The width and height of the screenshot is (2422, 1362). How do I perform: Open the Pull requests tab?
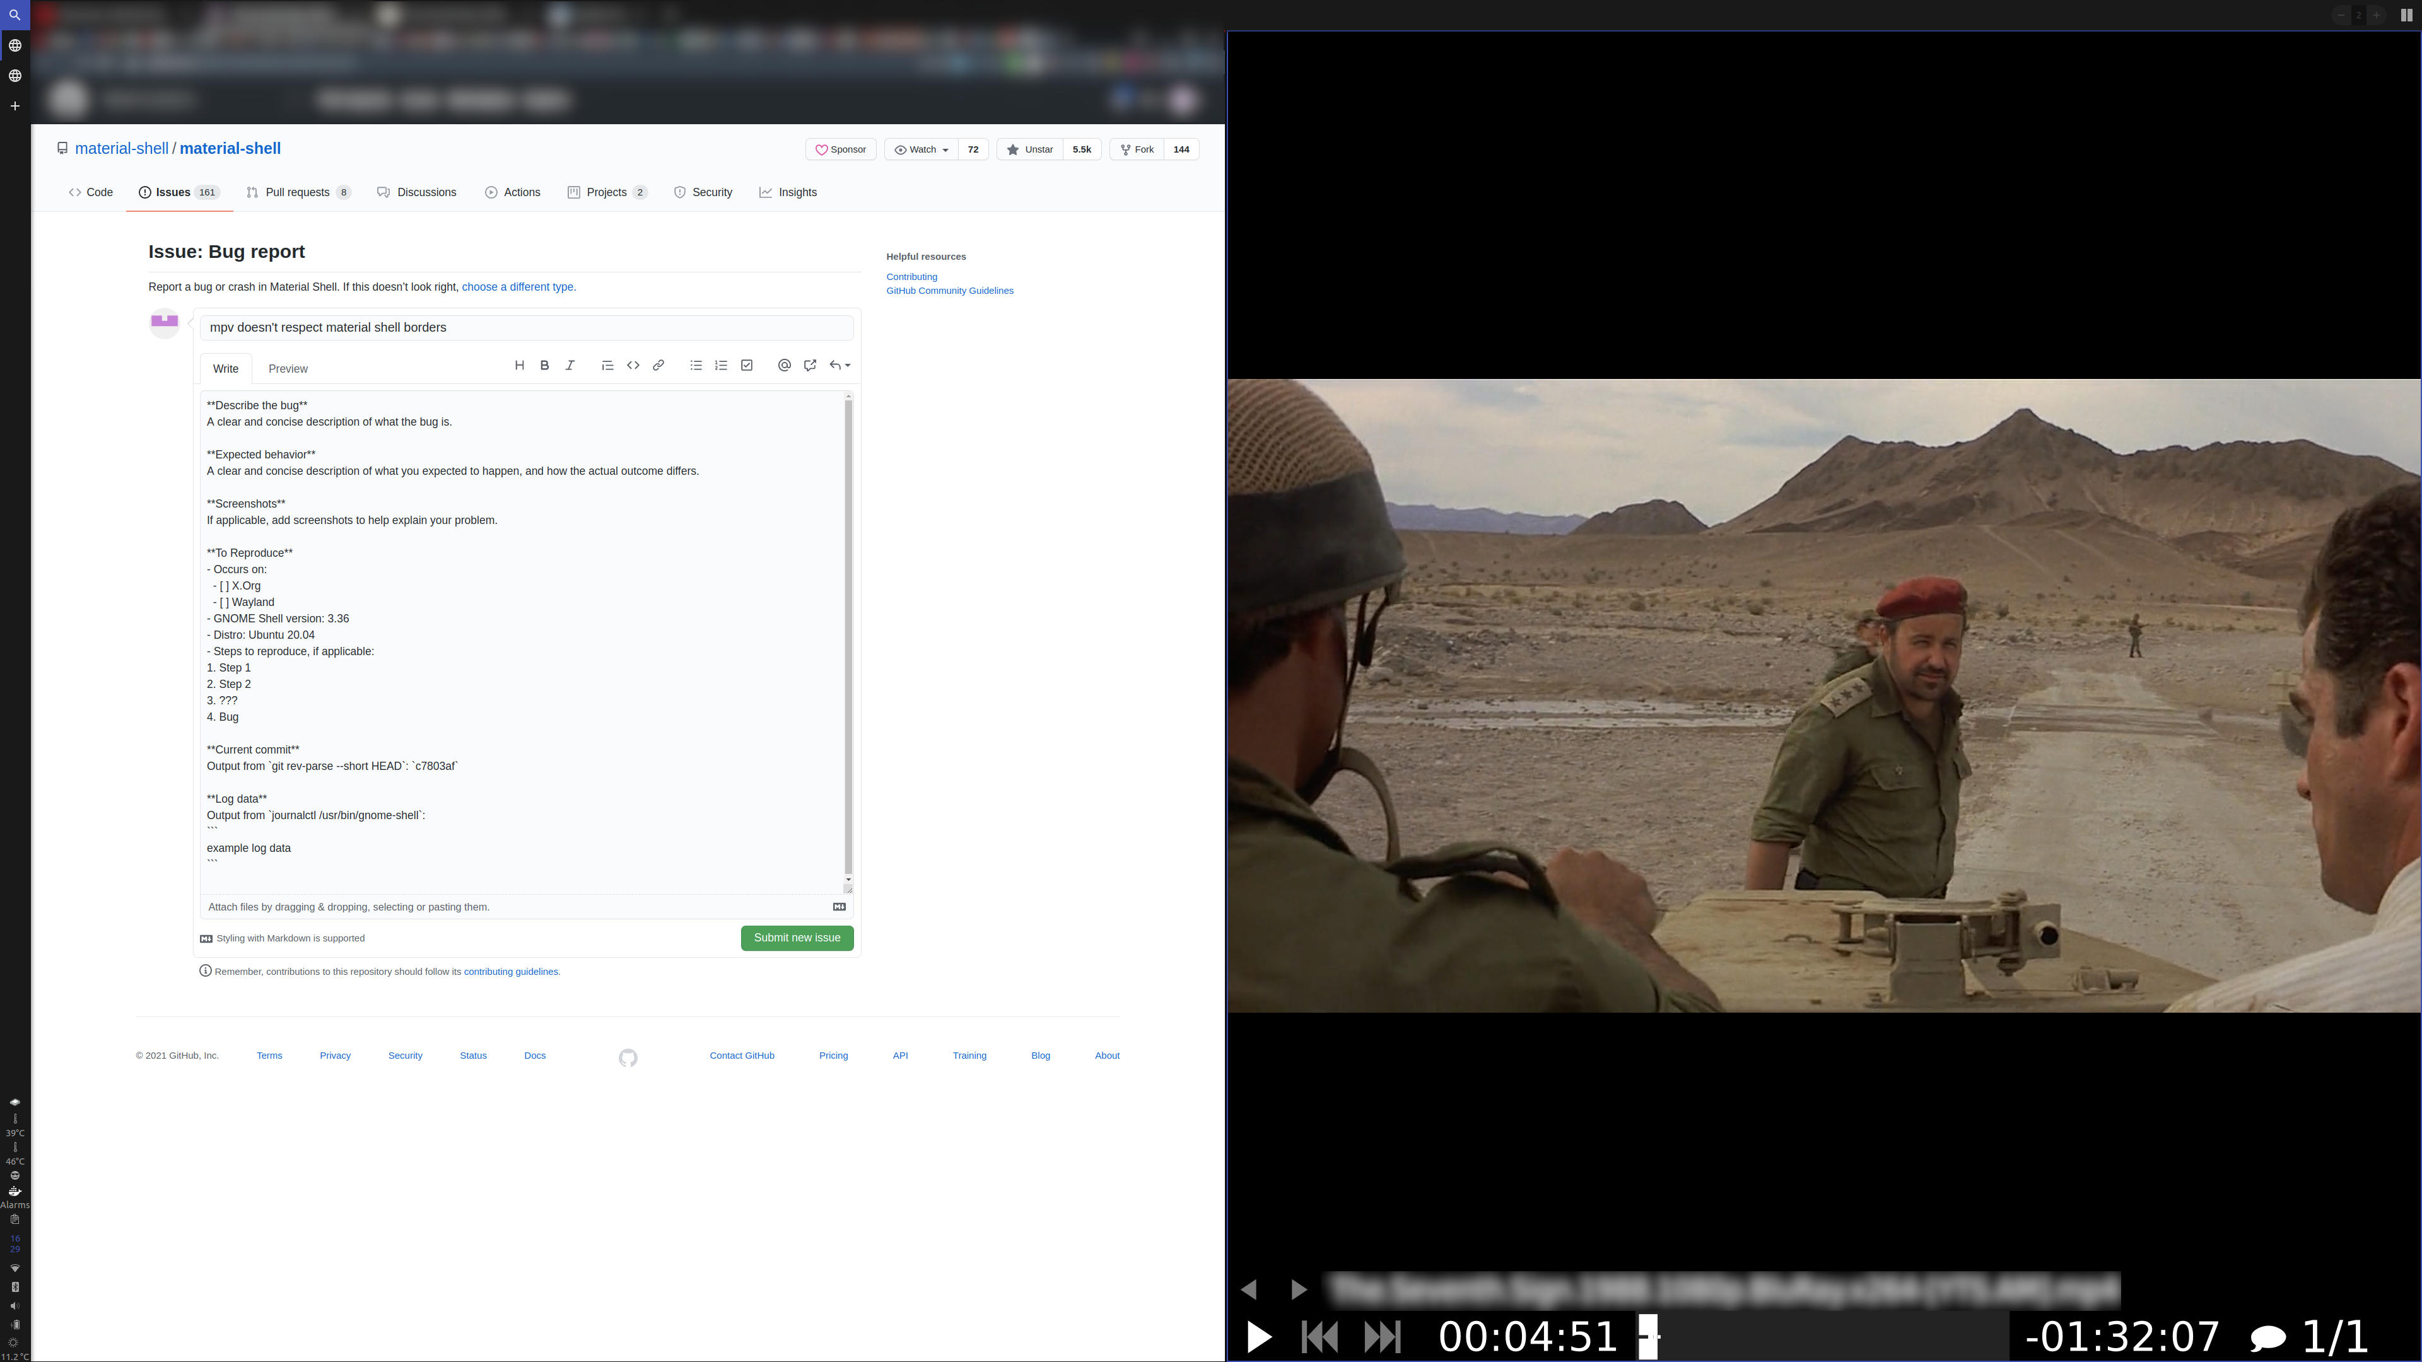298,193
